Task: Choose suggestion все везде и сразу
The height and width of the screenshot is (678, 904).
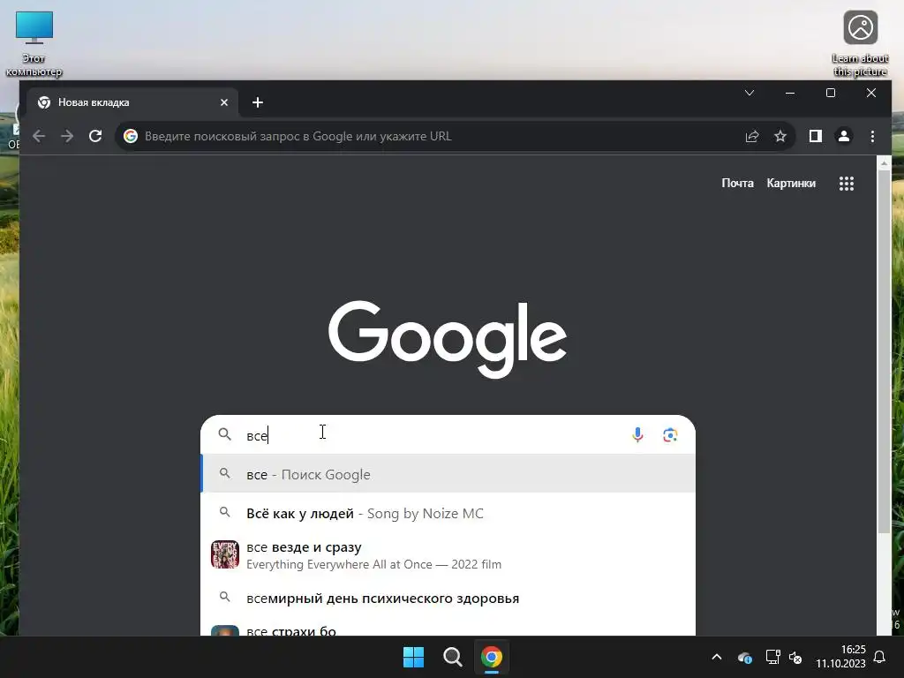Action: 448,554
